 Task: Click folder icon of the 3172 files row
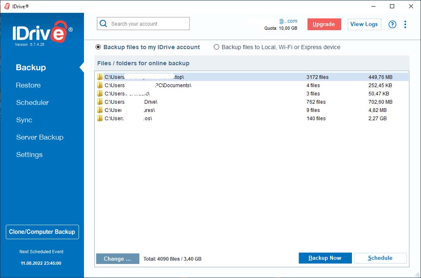coord(100,77)
